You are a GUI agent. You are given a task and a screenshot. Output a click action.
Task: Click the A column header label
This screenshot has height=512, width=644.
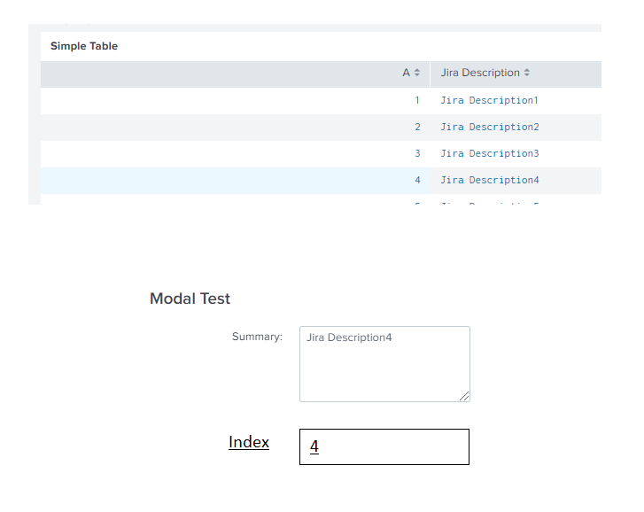coord(406,73)
